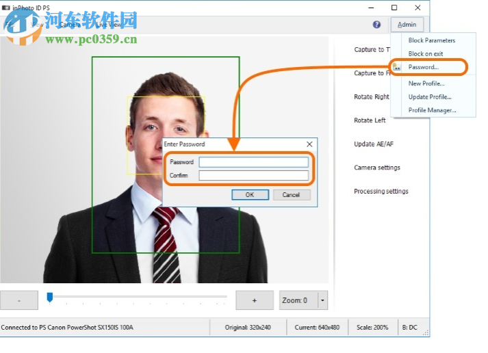Click the Zoom: 0 button
488x353 pixels.
(299, 300)
